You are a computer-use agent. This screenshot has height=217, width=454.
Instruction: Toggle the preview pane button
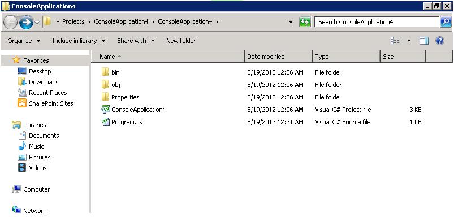[424, 41]
